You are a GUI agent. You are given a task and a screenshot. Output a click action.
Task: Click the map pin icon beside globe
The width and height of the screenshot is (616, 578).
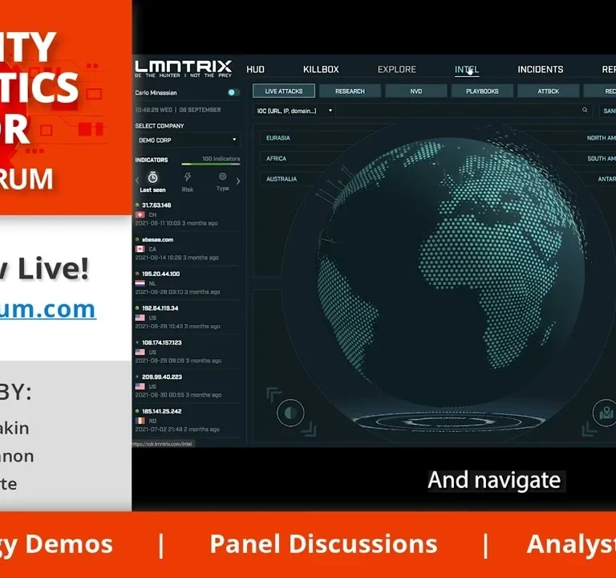[606, 413]
